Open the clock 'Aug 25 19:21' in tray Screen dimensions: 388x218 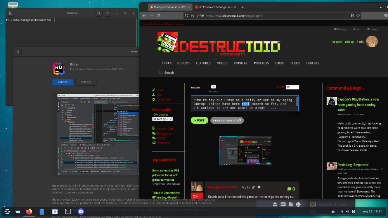[x=372, y=211]
